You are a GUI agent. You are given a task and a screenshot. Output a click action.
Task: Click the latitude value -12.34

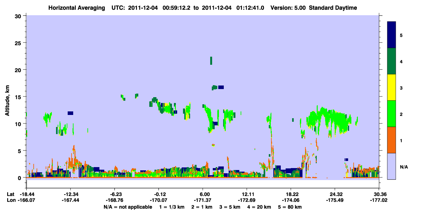(70, 194)
